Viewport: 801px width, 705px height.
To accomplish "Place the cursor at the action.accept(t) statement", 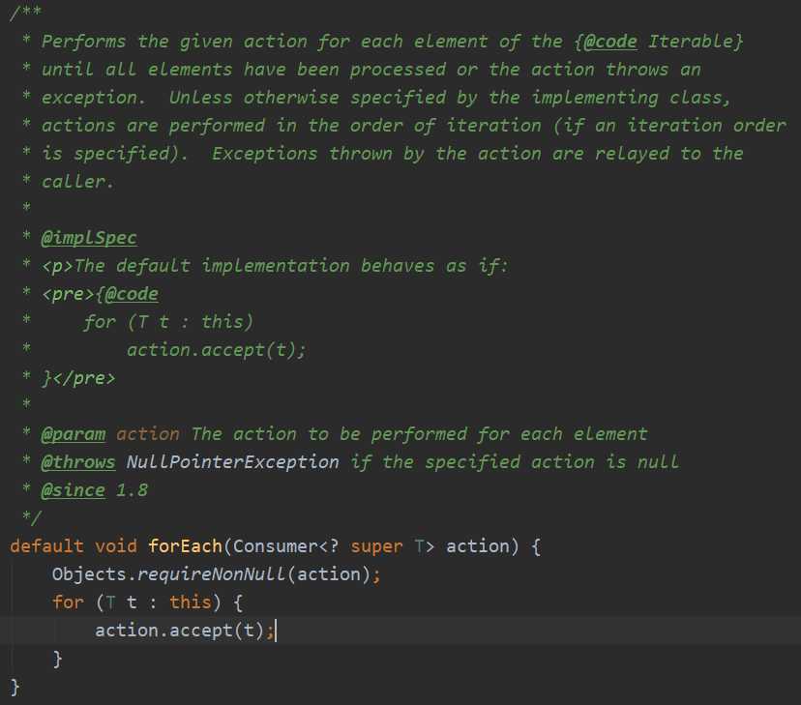I will pos(185,631).
